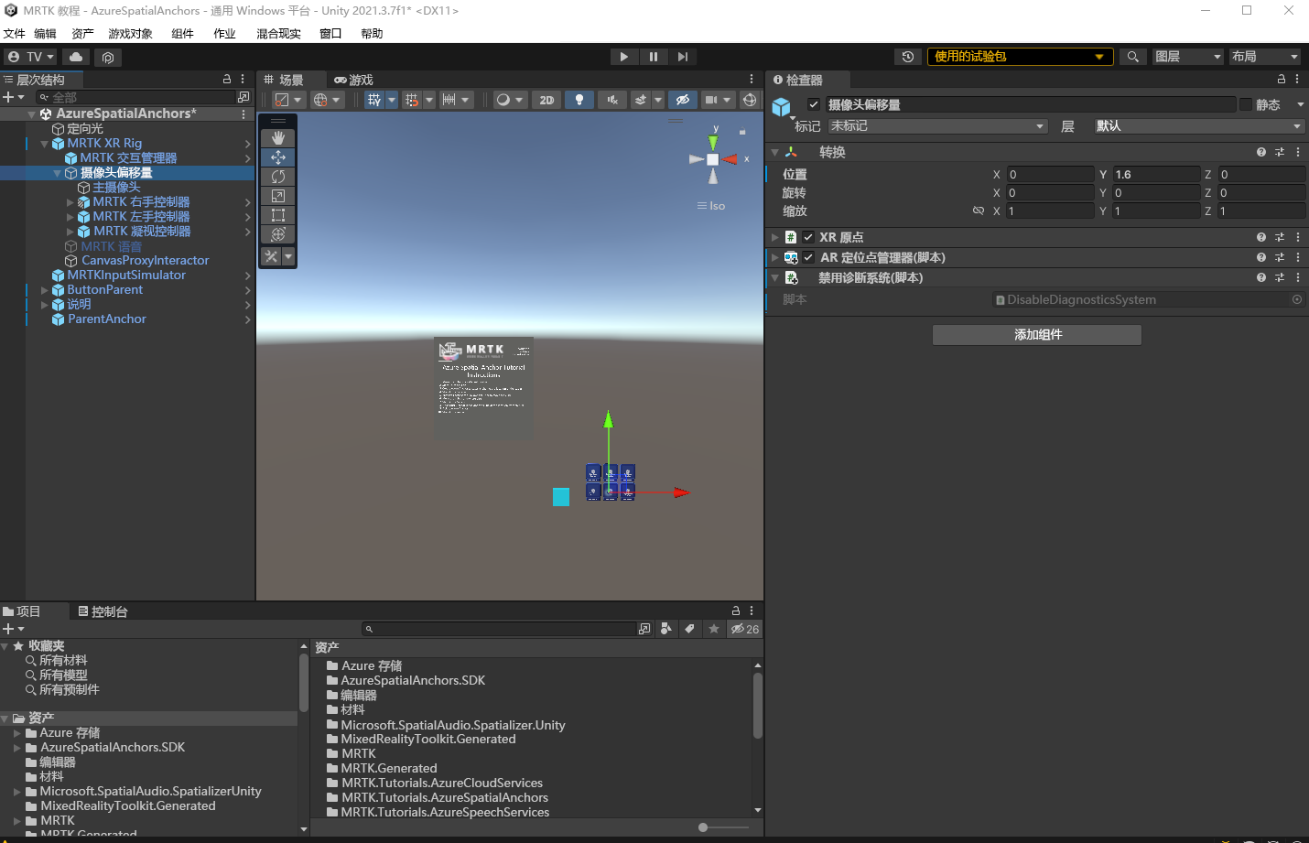Toggle scene audio mute
This screenshot has width=1309, height=843.
click(612, 100)
